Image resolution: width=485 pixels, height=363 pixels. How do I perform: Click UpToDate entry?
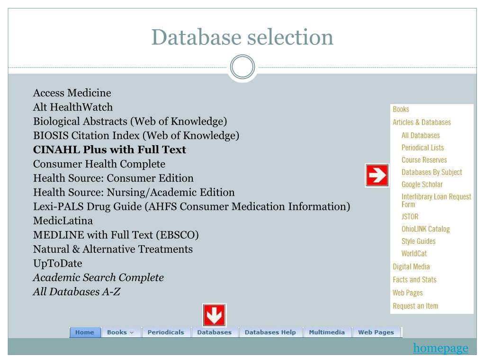[x=58, y=263]
